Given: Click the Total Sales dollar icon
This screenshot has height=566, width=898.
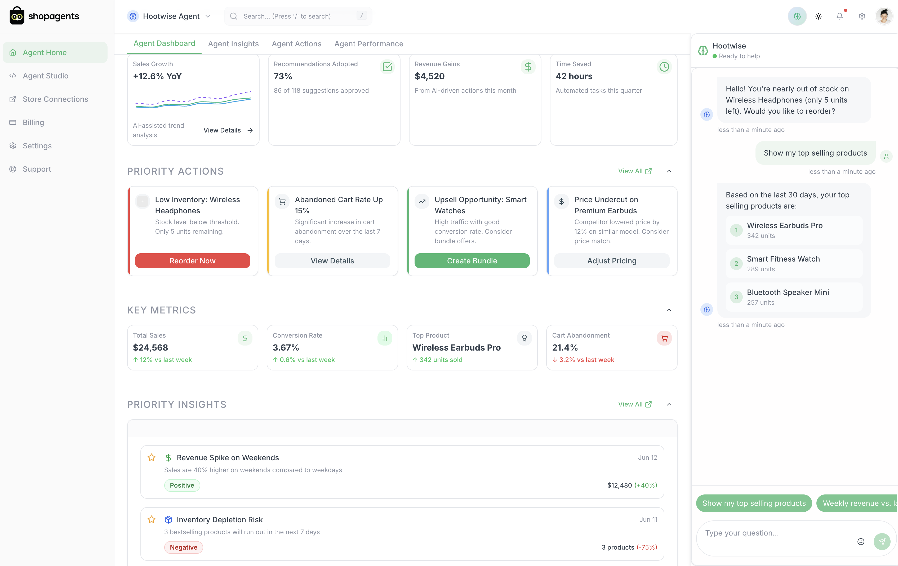Looking at the screenshot, I should pyautogui.click(x=245, y=338).
